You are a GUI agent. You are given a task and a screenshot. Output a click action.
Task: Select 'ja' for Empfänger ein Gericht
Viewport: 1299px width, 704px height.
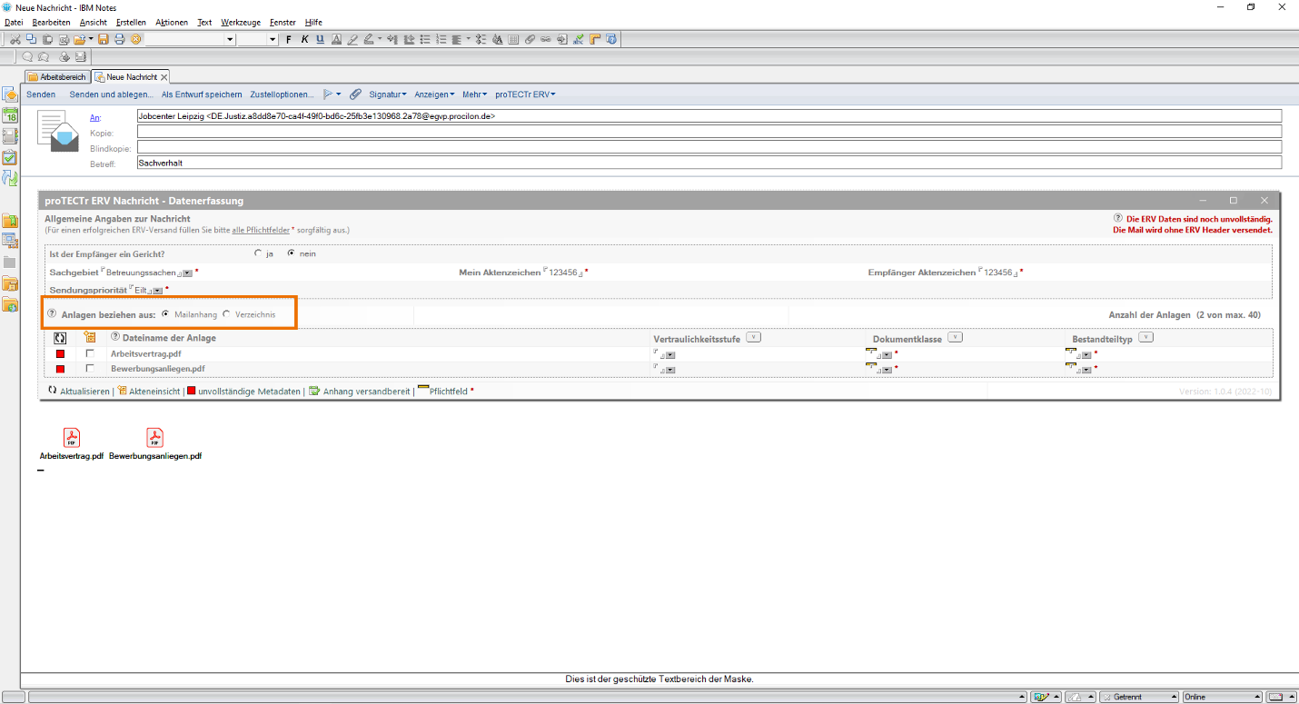(x=258, y=253)
